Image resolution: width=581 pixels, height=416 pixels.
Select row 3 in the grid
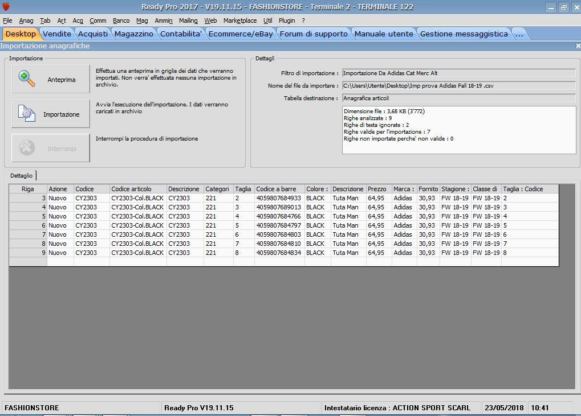pyautogui.click(x=28, y=198)
